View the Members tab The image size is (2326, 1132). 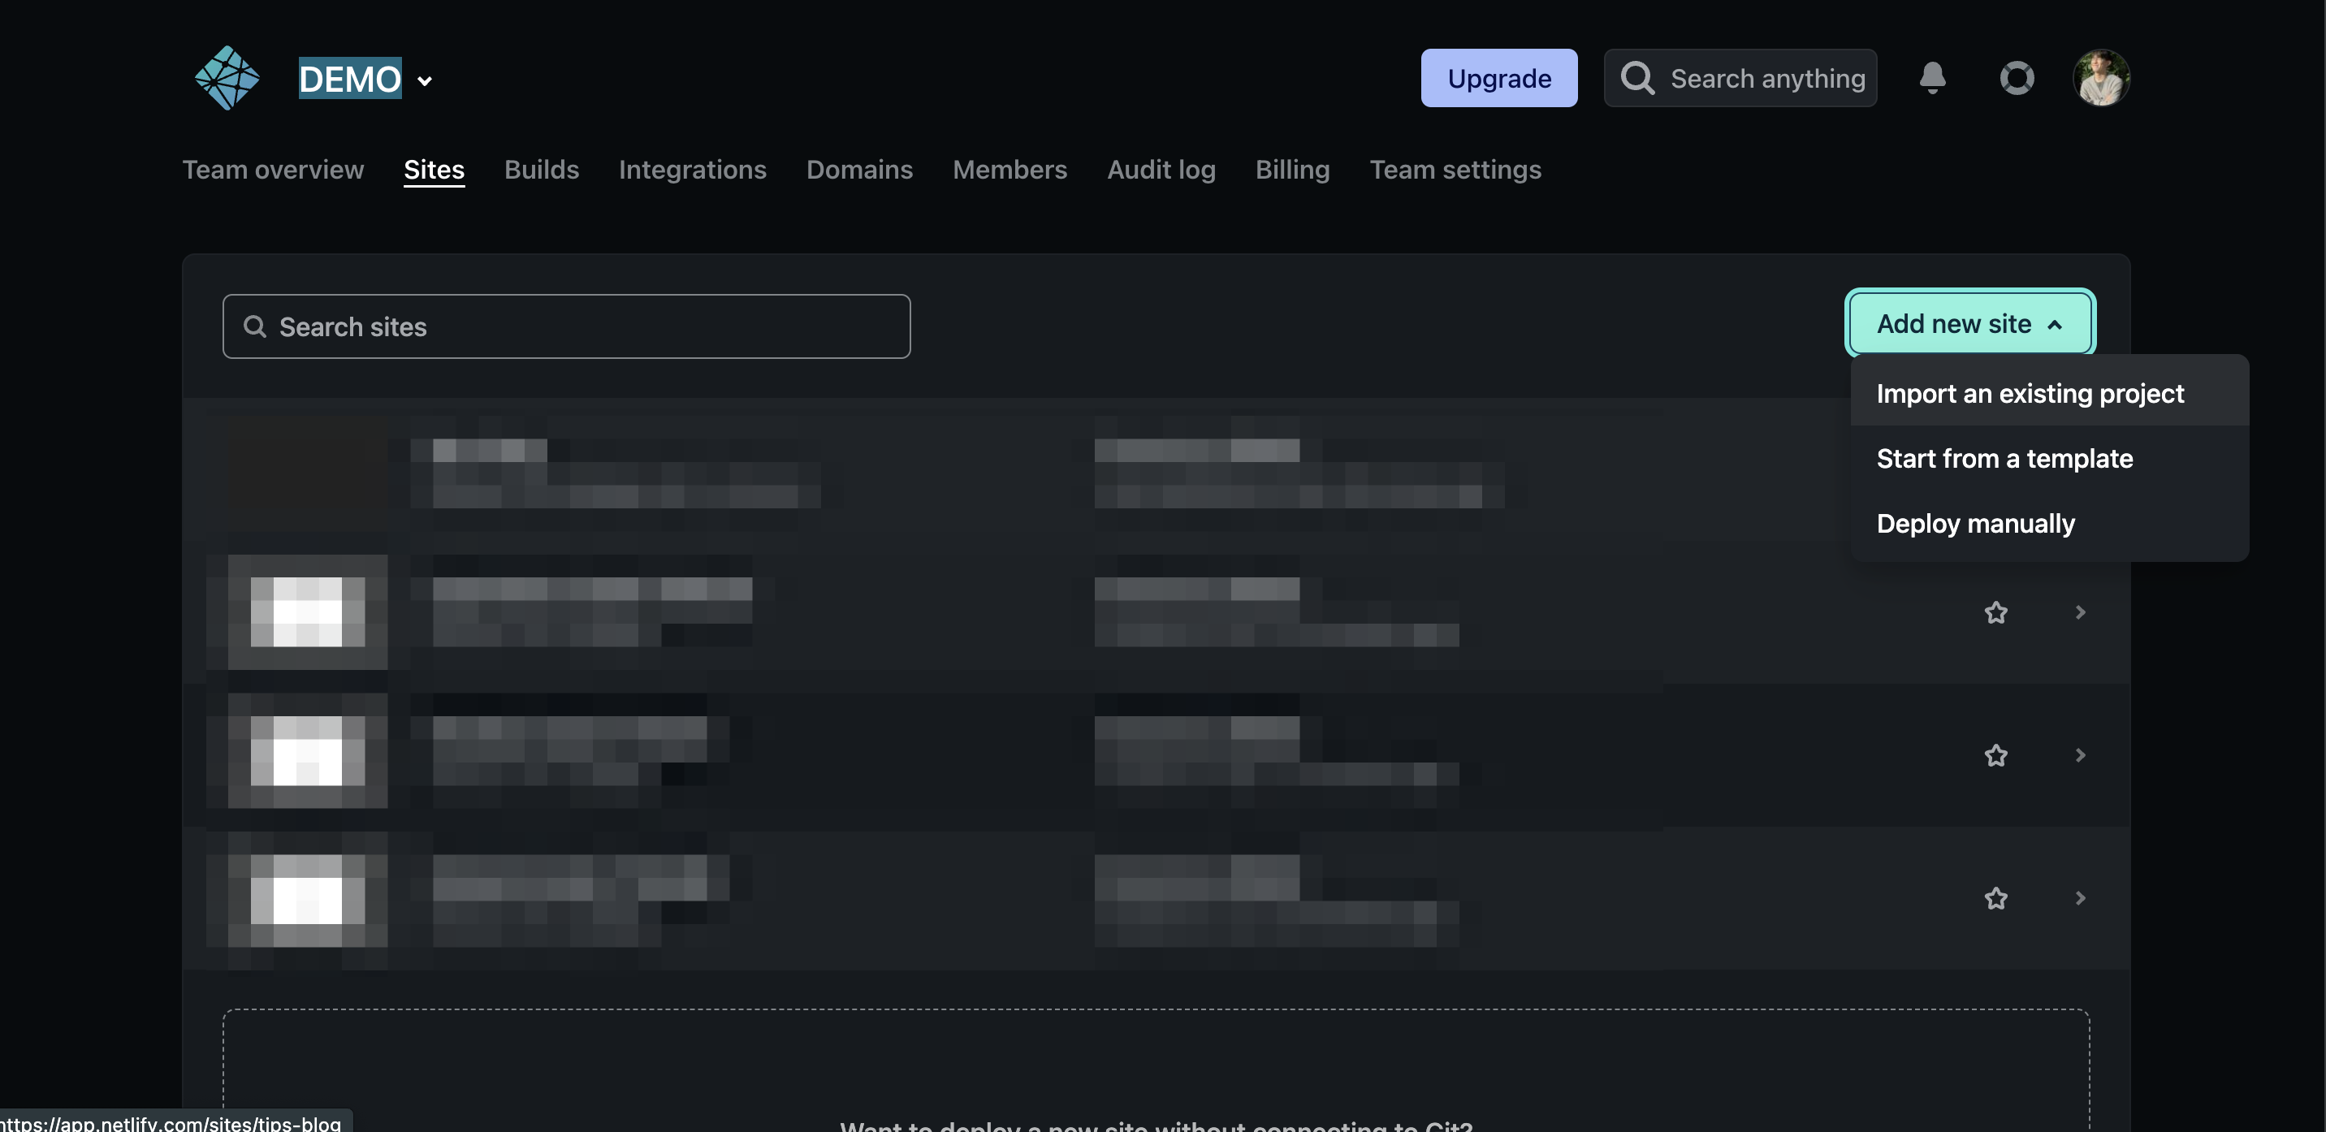pos(1010,169)
